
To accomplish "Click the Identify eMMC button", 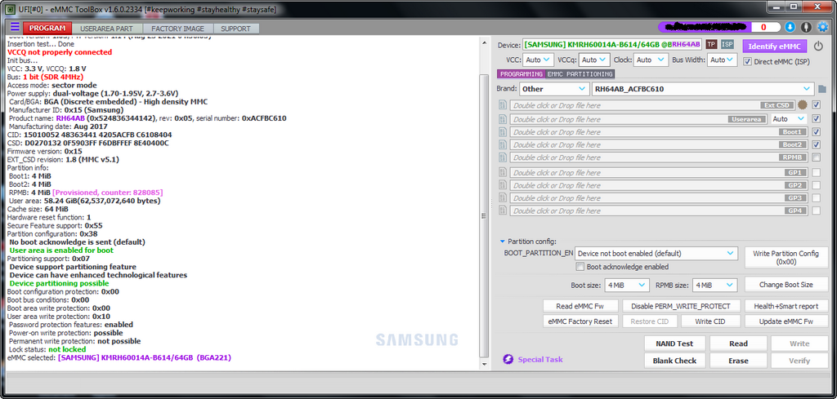I will pos(774,47).
